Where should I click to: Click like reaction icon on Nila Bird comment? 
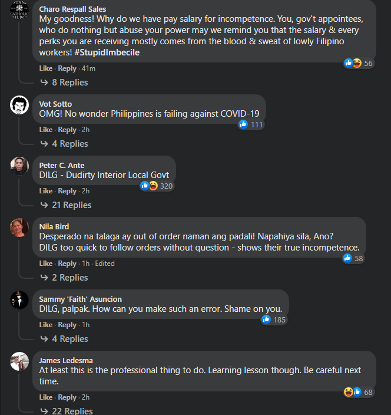[x=347, y=258]
